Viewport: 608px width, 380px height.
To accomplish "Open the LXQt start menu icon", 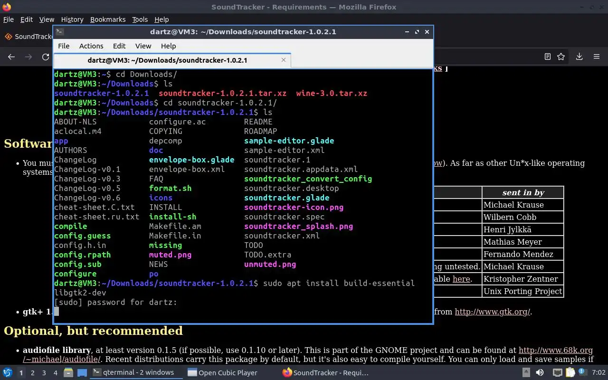I will coord(8,372).
